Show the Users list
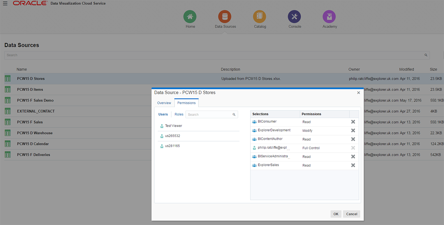Screen dimensions: 444x225 coord(163,115)
